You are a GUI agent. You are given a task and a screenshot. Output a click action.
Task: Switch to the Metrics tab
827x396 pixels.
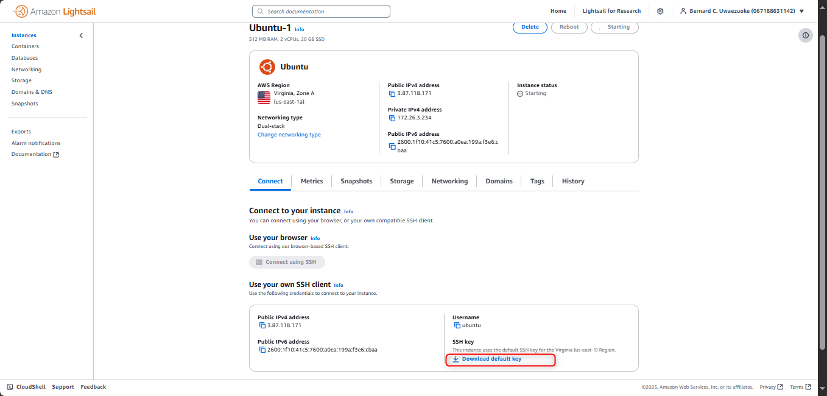point(312,181)
